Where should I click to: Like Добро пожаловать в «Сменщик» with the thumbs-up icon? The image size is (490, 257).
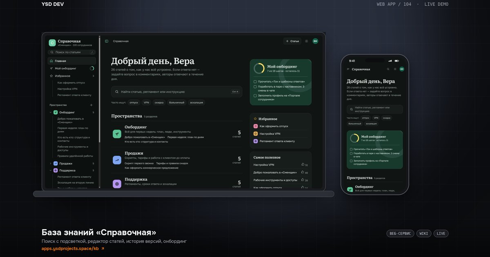click(x=303, y=172)
